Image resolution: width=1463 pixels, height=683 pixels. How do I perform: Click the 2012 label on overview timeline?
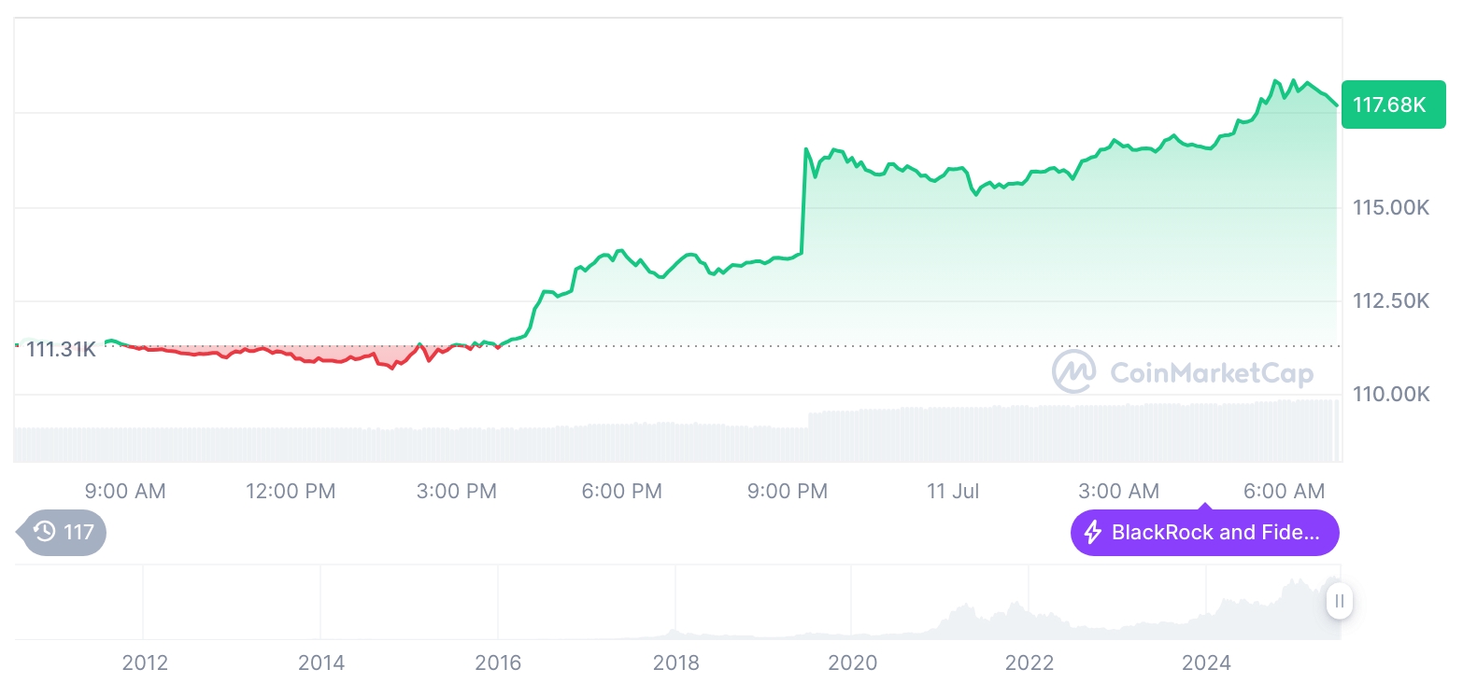(x=145, y=662)
